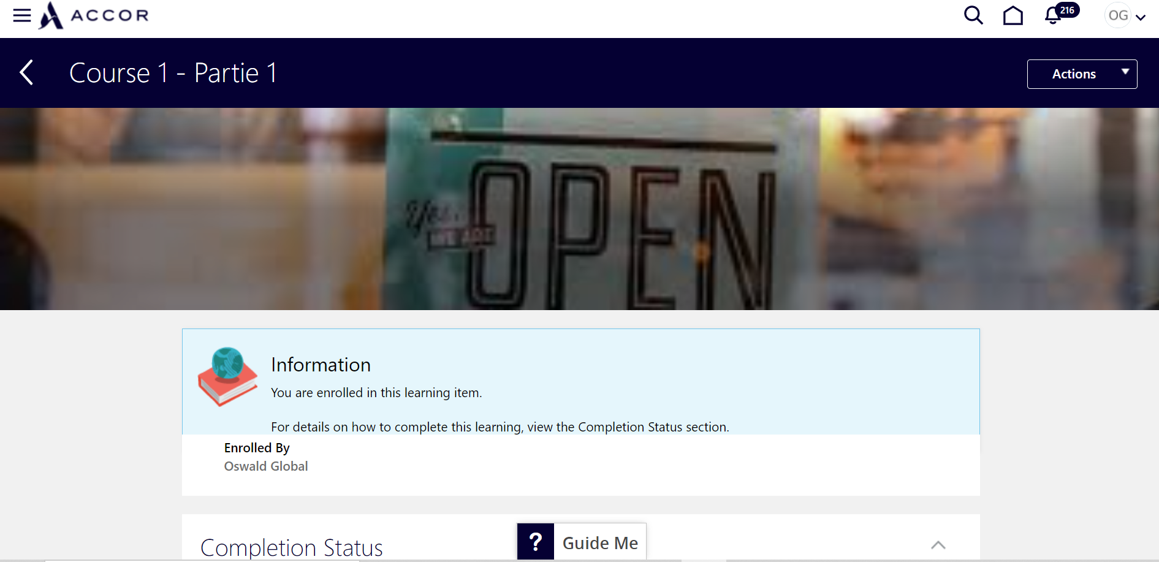Click the Accor logo
This screenshot has height=562, width=1159.
click(x=94, y=15)
